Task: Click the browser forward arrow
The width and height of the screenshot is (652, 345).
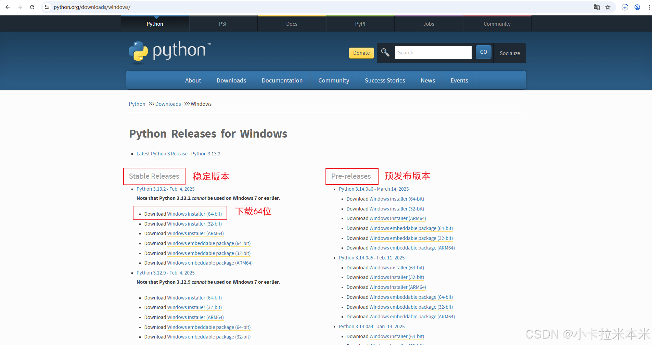Action: click(x=20, y=7)
